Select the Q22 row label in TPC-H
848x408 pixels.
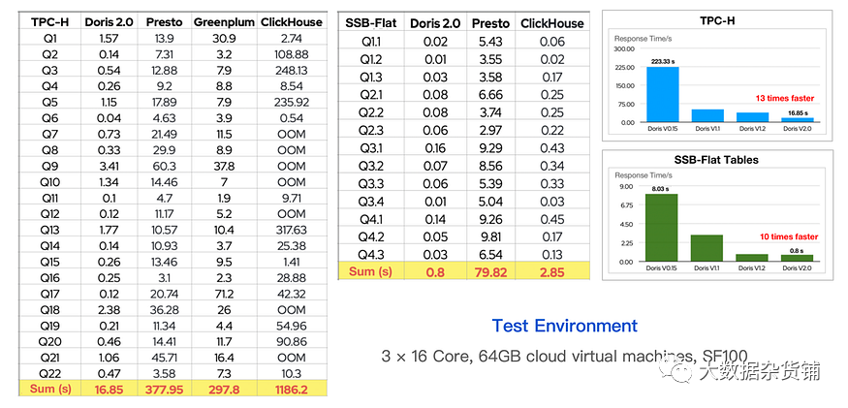(49, 373)
